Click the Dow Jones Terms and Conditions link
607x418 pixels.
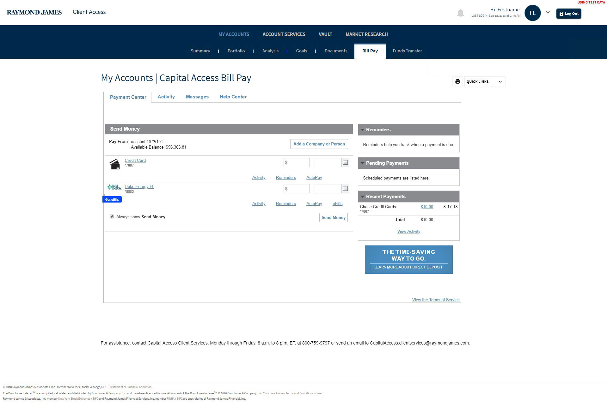pyautogui.click(x=292, y=393)
